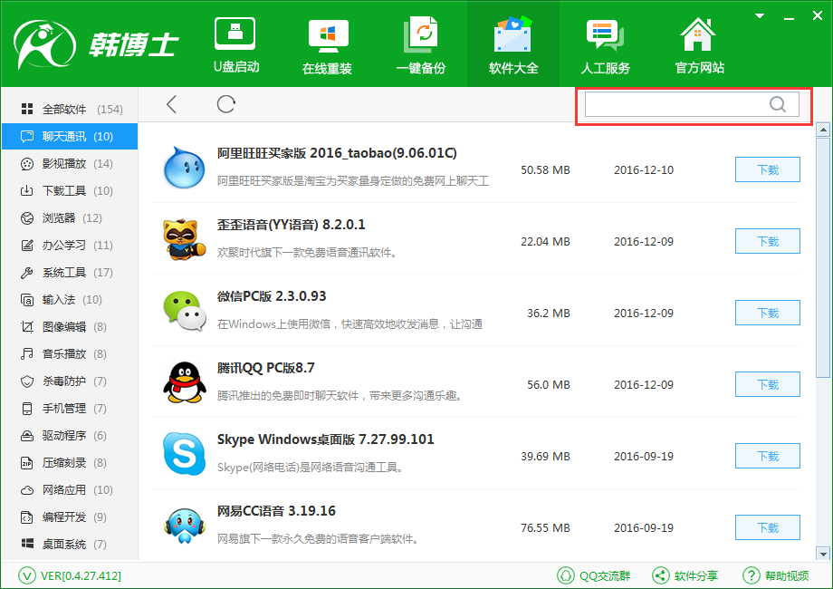Open 人工服务 support chat
The height and width of the screenshot is (589, 833).
tap(605, 45)
